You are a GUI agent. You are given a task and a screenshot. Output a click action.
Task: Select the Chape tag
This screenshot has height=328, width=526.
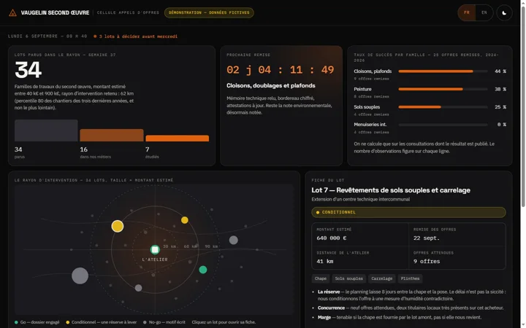click(x=321, y=278)
